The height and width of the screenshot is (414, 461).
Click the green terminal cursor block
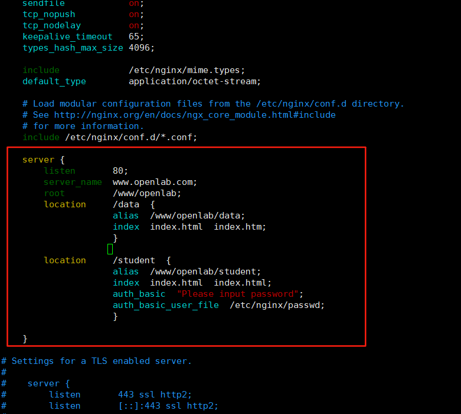[x=110, y=249]
